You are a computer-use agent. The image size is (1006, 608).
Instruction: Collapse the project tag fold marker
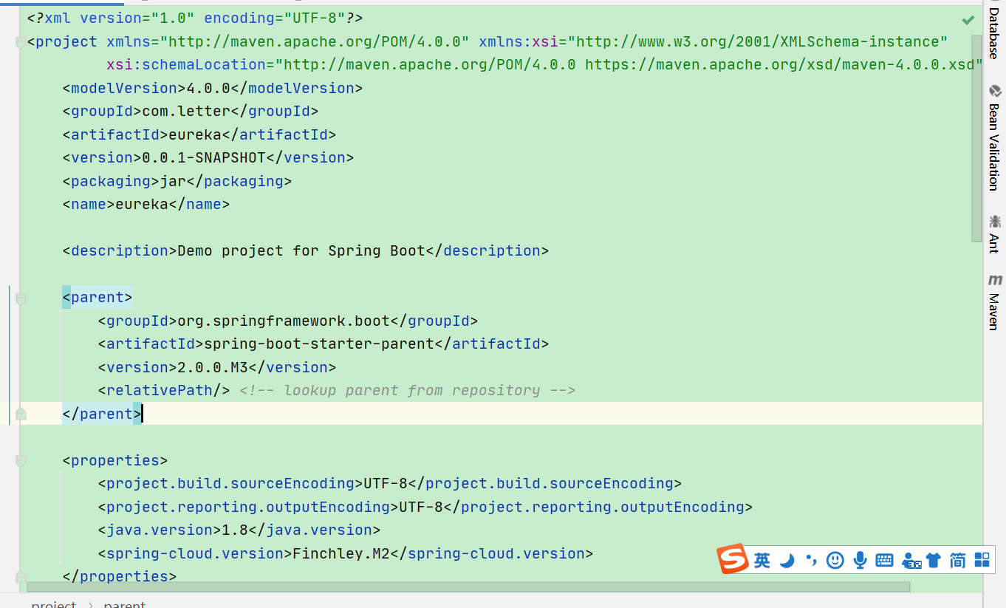point(21,43)
